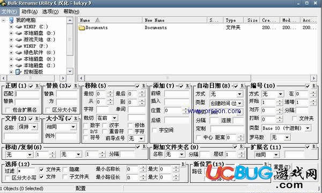Toggle 隐藏 checkbox in 选择 group
The image size is (322, 193).
point(65,169)
